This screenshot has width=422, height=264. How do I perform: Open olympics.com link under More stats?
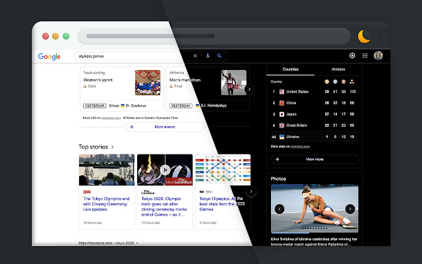click(300, 147)
